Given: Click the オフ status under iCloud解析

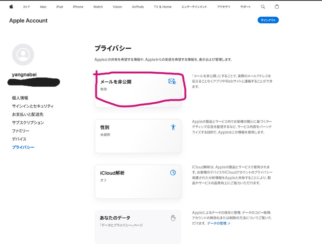Looking at the screenshot, I should 103,180.
